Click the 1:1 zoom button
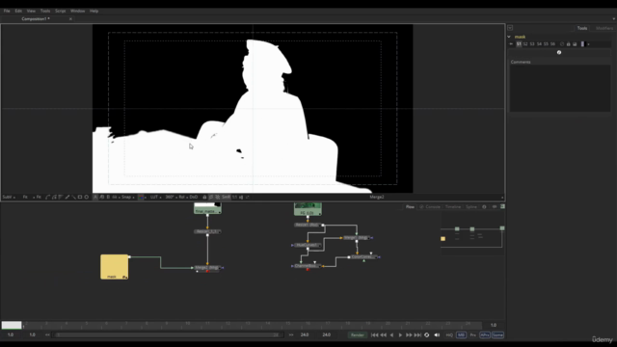The height and width of the screenshot is (347, 617). click(x=234, y=197)
